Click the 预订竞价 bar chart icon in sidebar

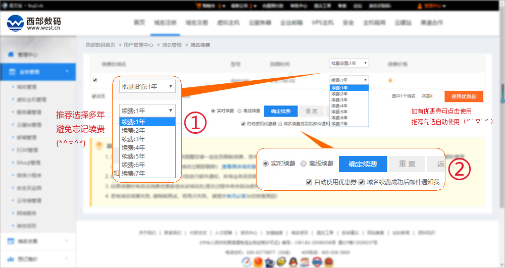click(11, 259)
